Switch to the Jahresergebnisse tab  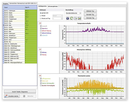[53, 6]
